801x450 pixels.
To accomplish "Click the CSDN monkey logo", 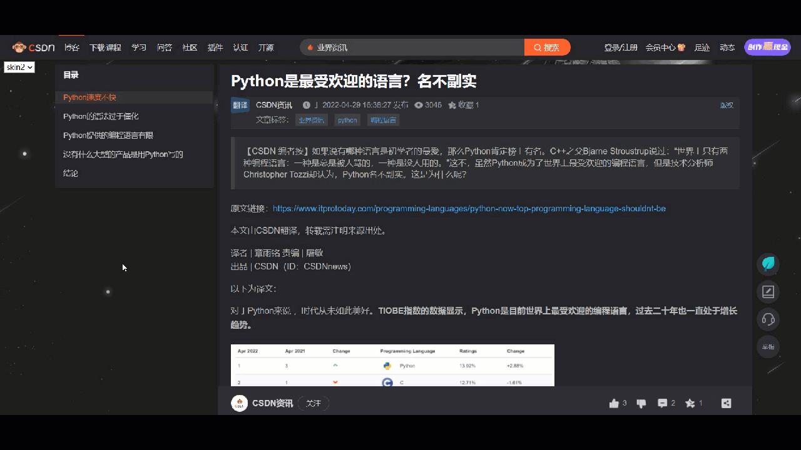I will point(34,47).
